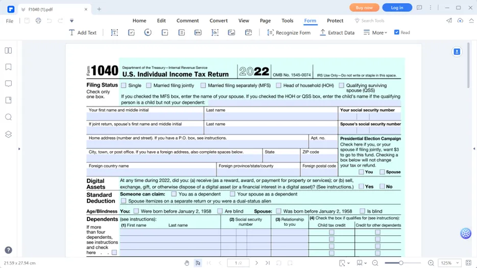
Task: Upload to cloud icon
Action: tap(460, 20)
